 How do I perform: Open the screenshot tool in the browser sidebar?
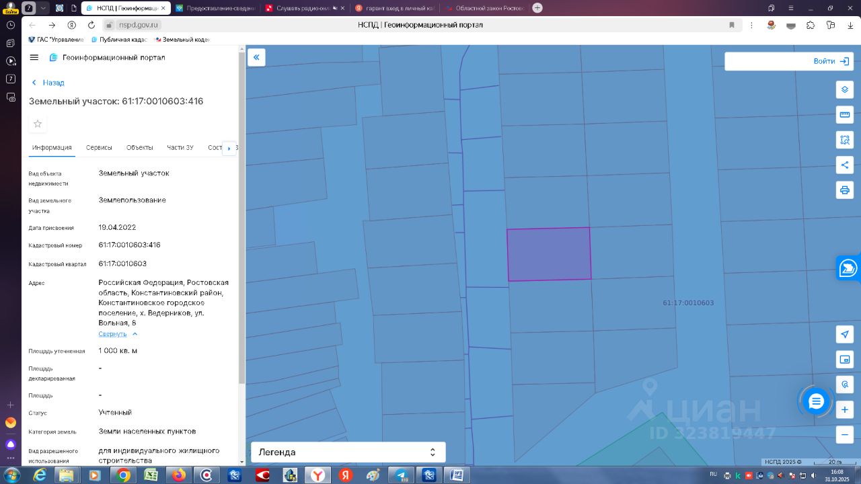click(10, 97)
